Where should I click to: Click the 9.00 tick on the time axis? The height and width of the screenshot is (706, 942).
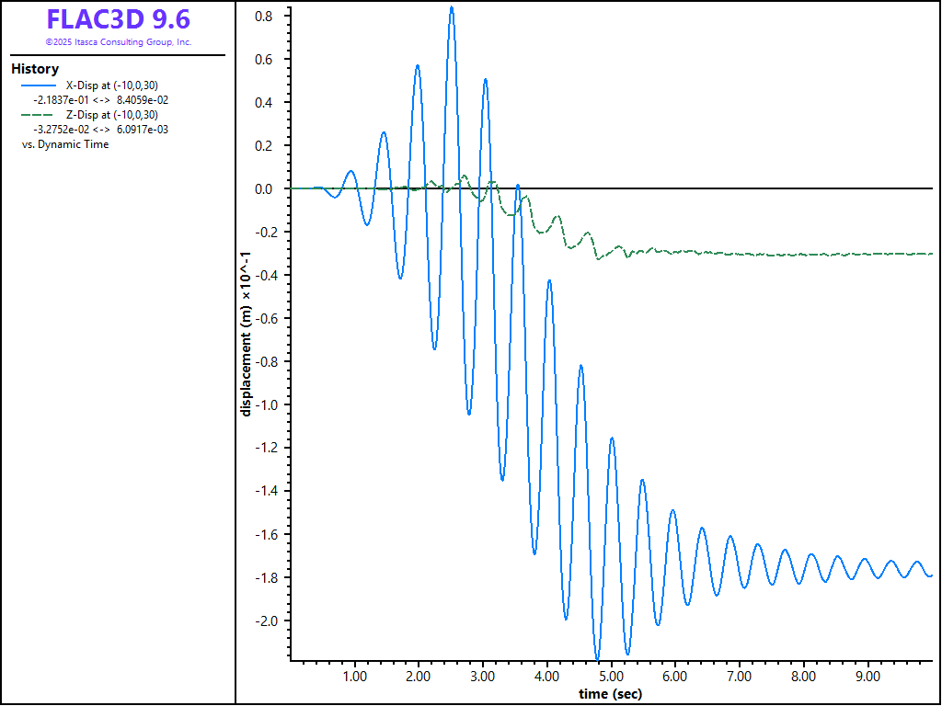[x=868, y=677]
